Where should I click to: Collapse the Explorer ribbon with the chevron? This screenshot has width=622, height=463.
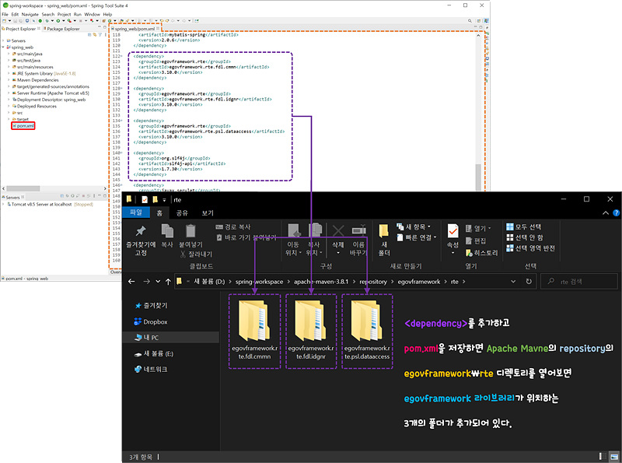[x=606, y=213]
